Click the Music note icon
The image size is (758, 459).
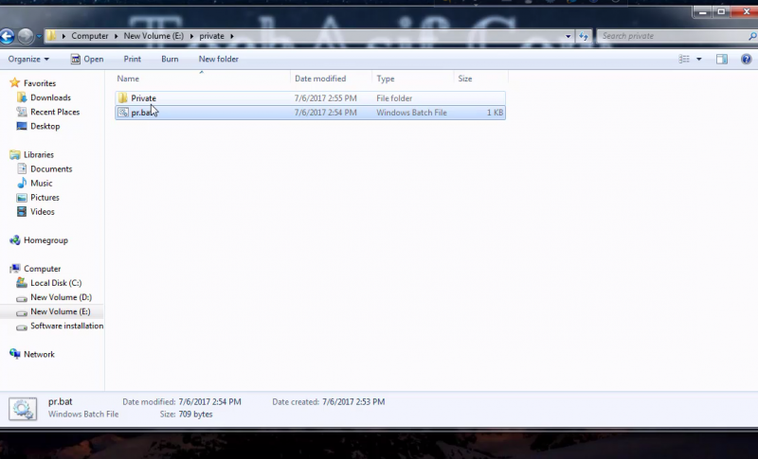point(22,183)
